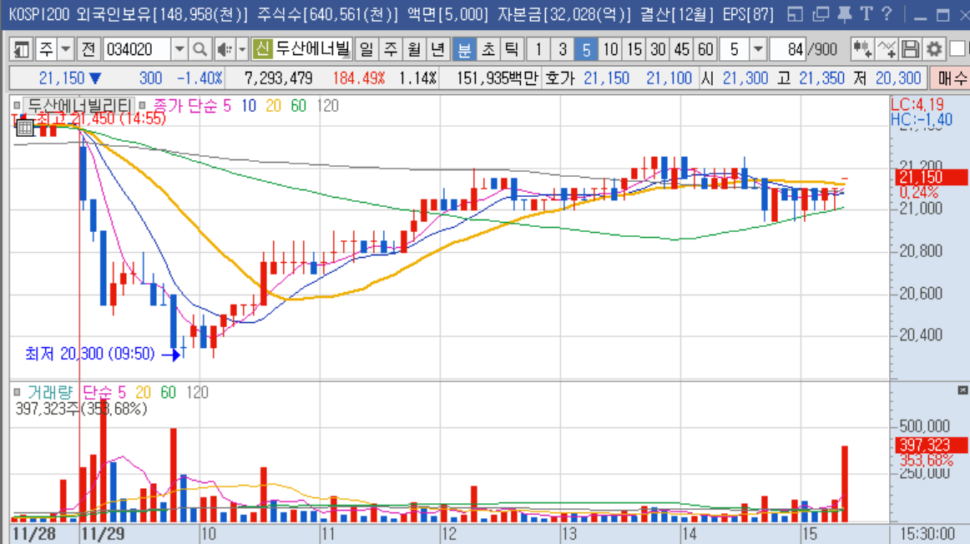The image size is (970, 544).
Task: Click the speaker sound icon
Action: coord(225,49)
